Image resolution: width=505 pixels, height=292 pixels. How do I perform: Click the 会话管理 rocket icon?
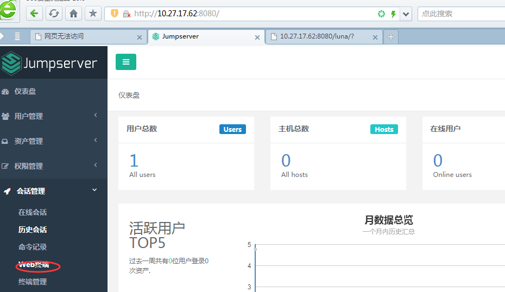[7, 191]
